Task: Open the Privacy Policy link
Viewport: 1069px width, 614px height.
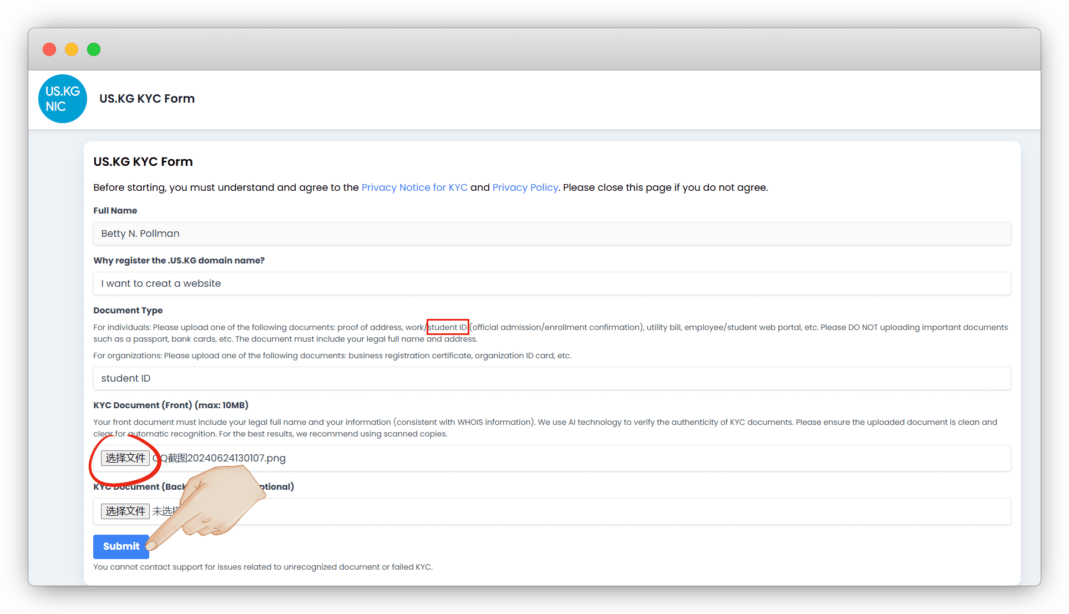Action: (525, 187)
